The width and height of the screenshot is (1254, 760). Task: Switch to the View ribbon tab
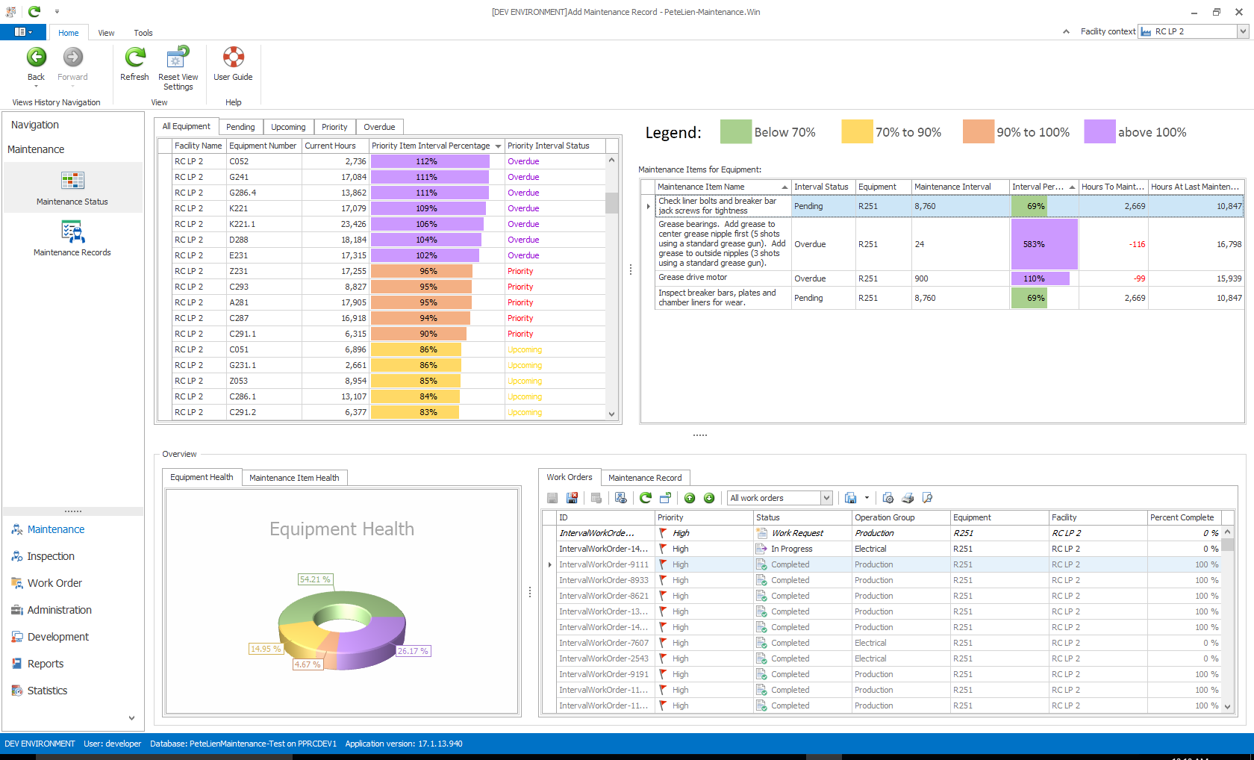106,33
